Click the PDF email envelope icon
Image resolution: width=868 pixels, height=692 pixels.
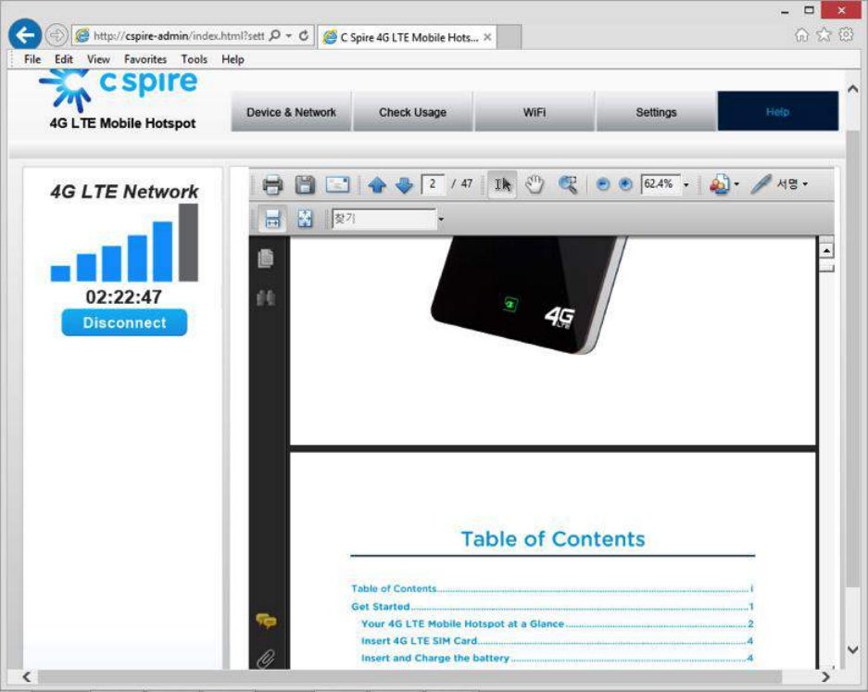[x=337, y=184]
